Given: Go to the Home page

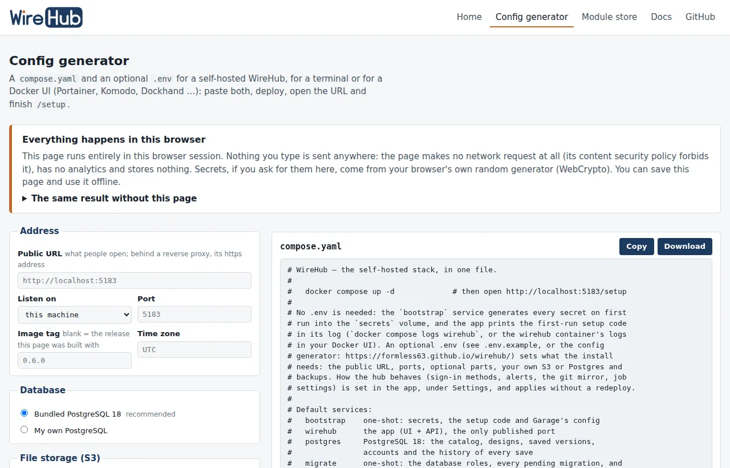Looking at the screenshot, I should click(x=469, y=17).
